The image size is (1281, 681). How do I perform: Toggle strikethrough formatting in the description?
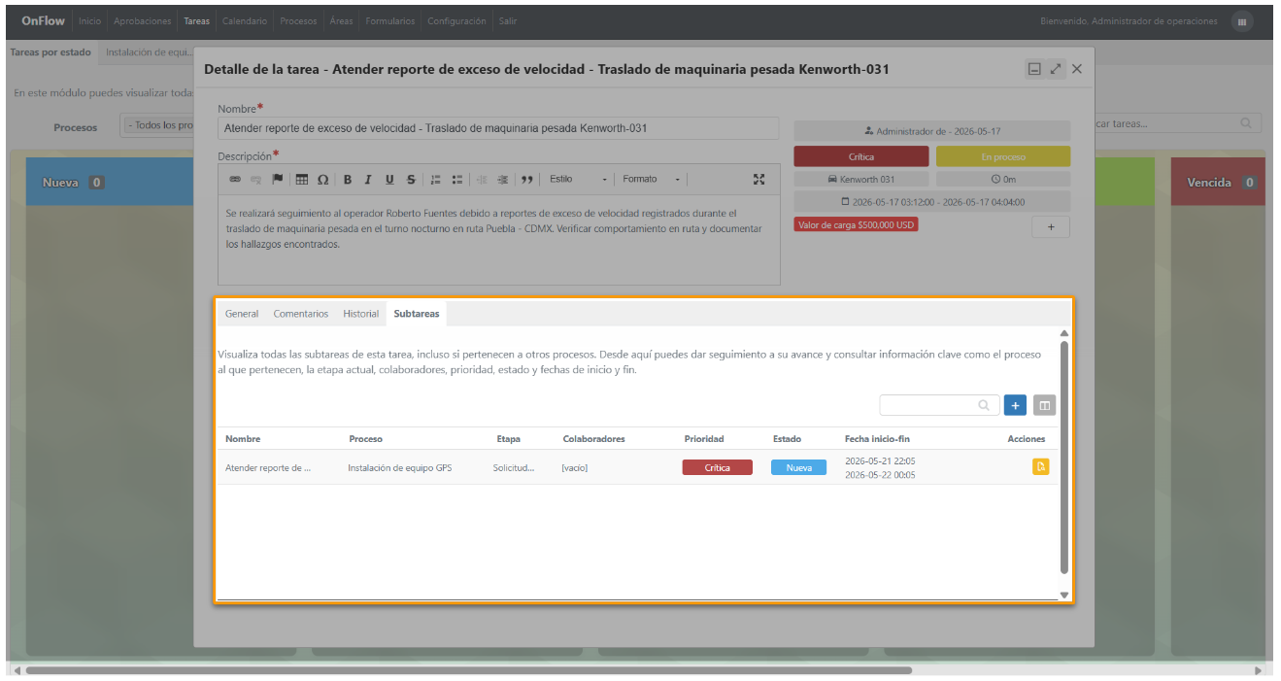(x=411, y=180)
